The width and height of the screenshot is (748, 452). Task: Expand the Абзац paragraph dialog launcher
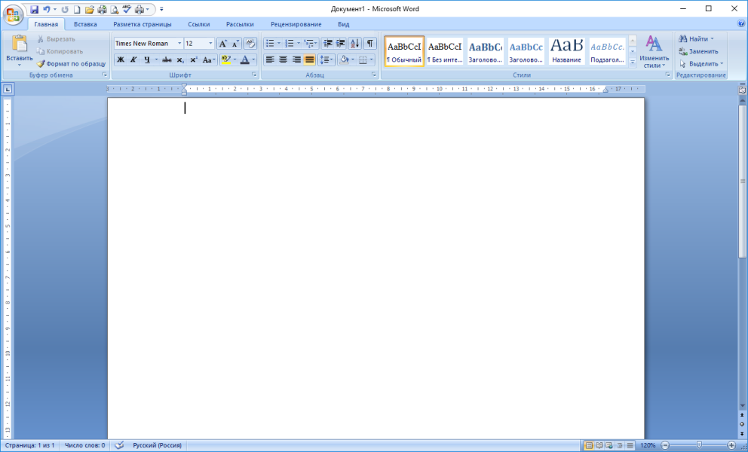click(373, 75)
